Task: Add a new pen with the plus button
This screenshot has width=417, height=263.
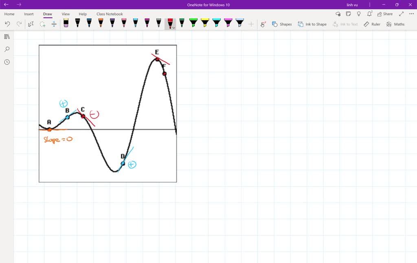Action: pos(251,24)
